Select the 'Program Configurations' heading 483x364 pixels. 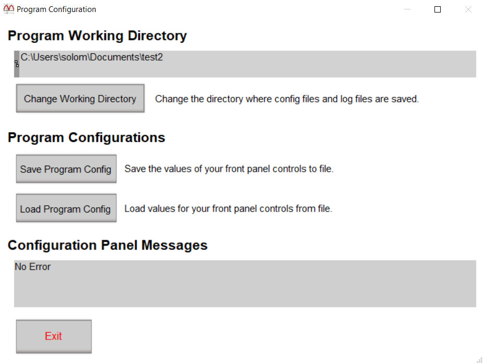pyautogui.click(x=87, y=137)
